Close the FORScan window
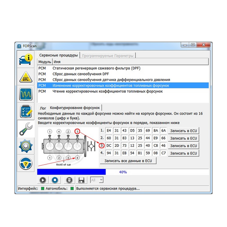 pyautogui.click(x=204, y=45)
